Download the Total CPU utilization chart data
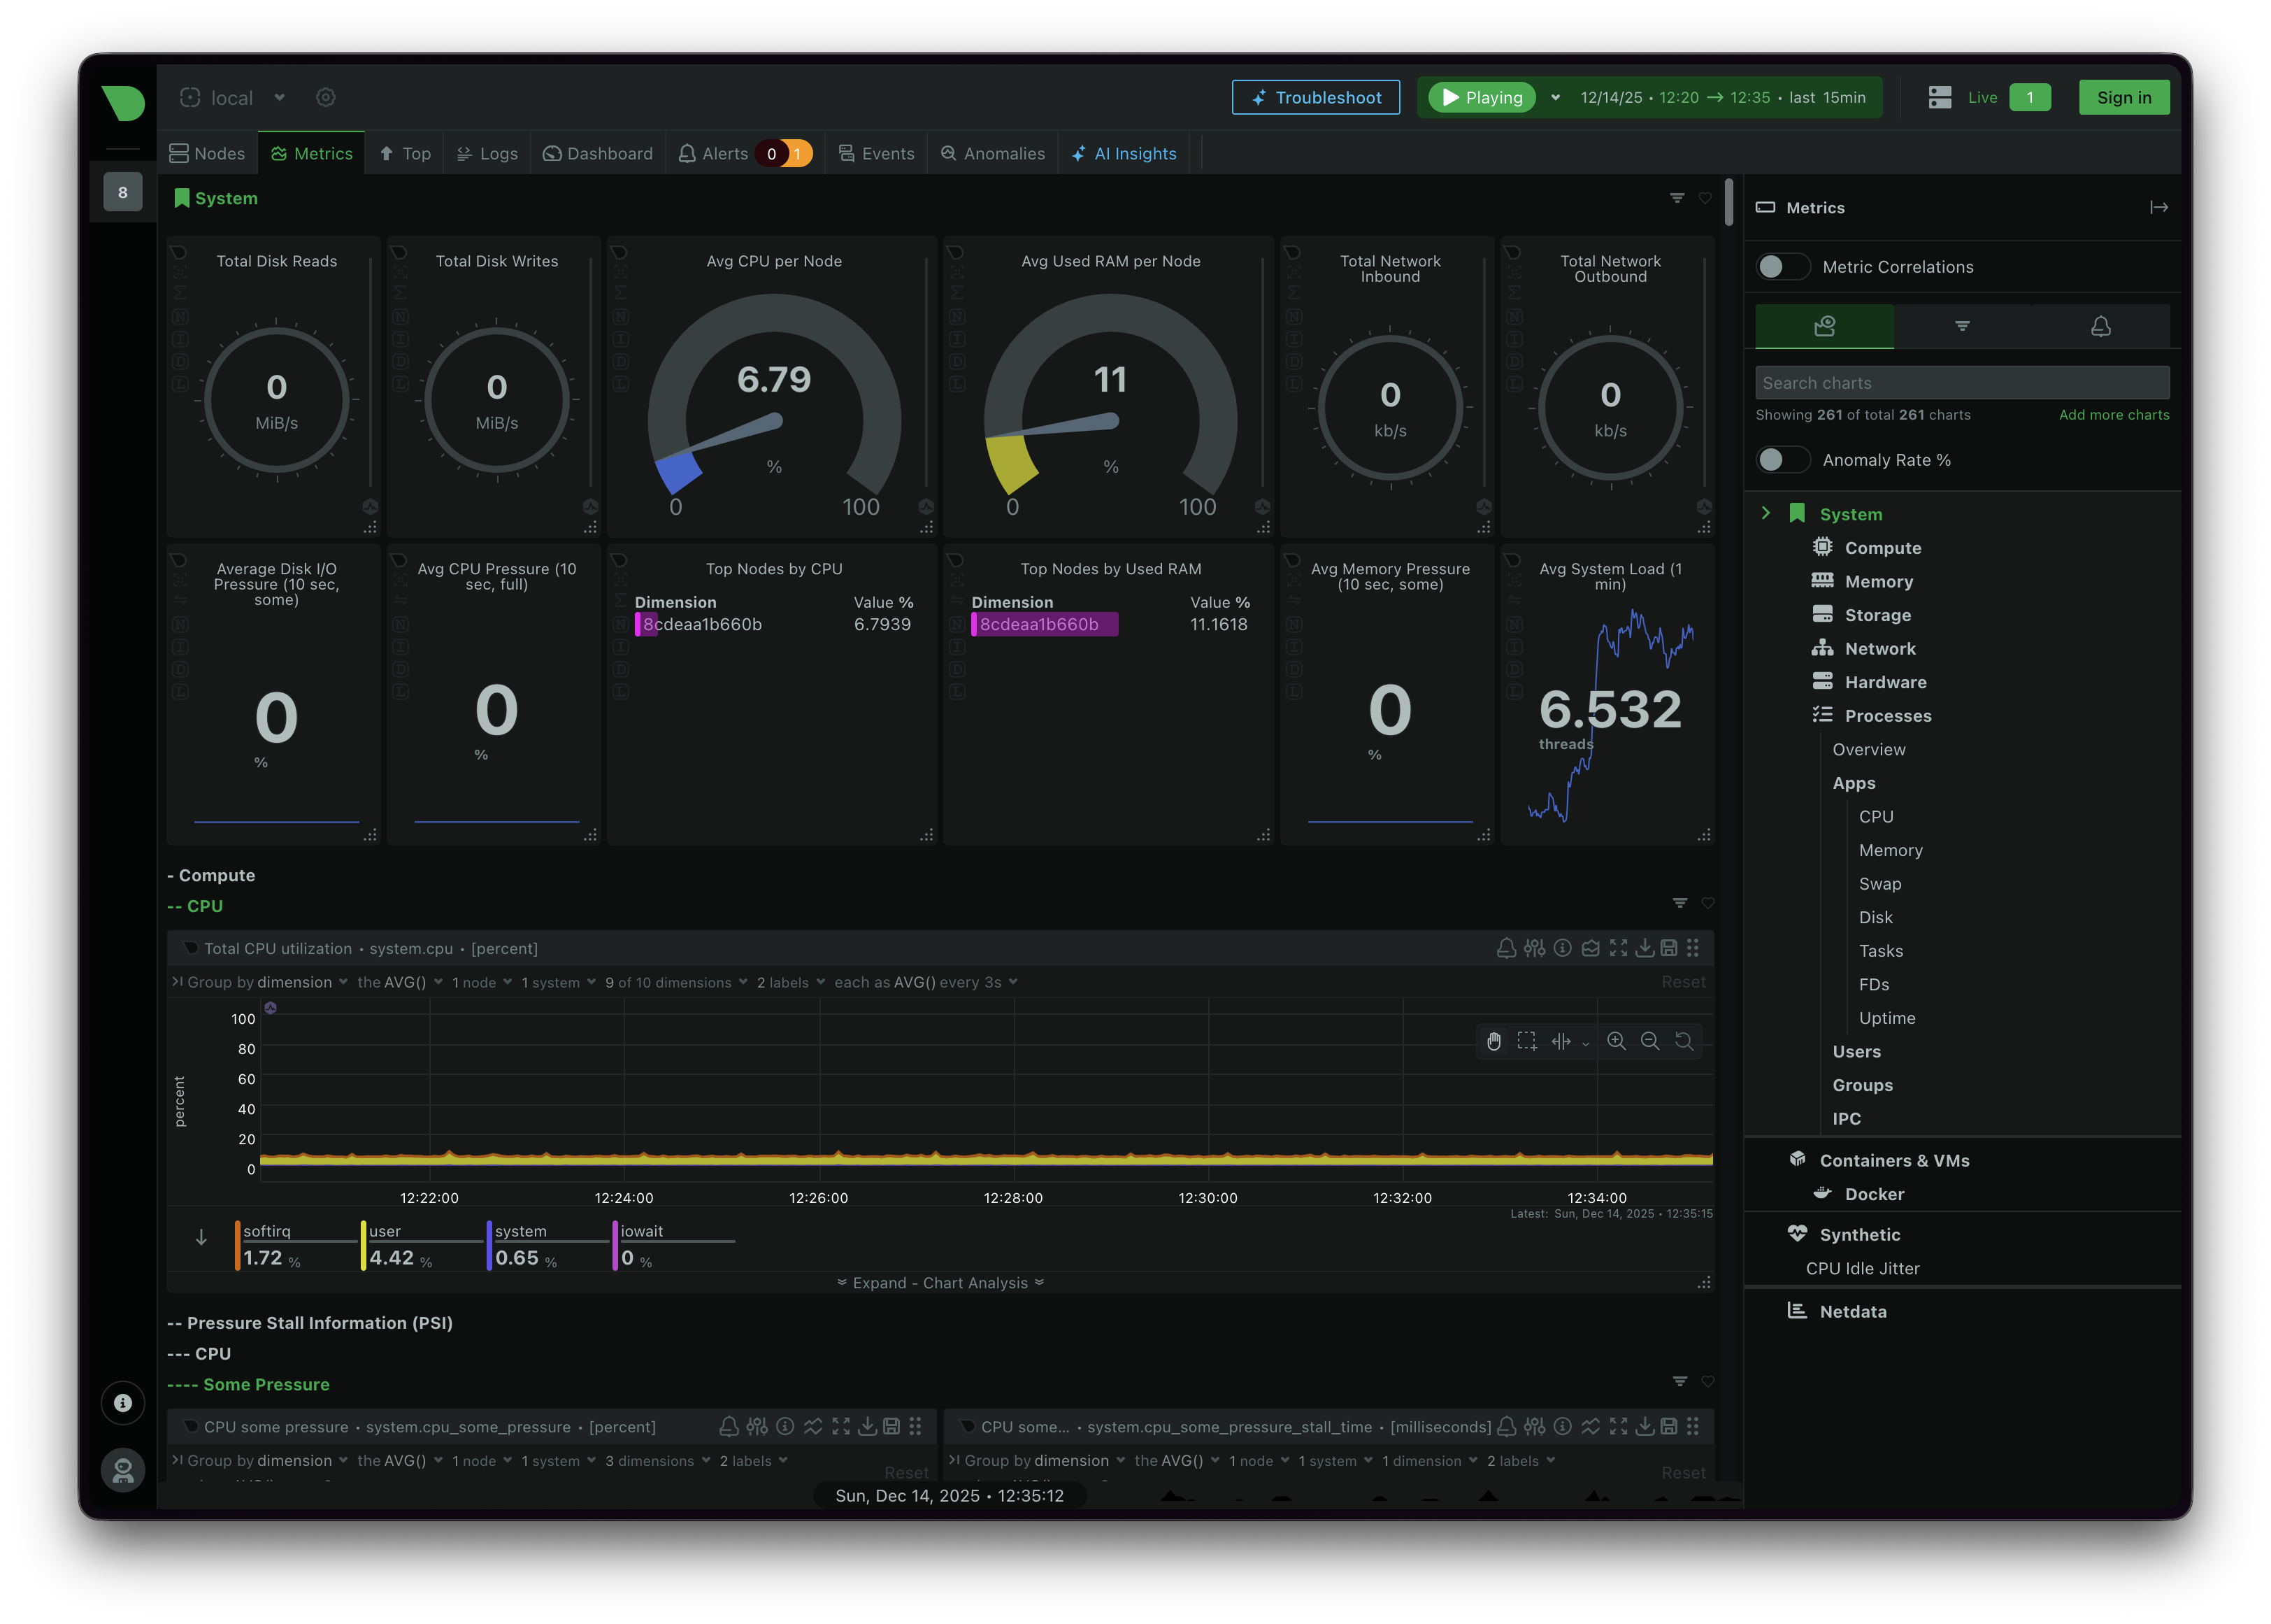This screenshot has width=2271, height=1624. coord(1645,948)
